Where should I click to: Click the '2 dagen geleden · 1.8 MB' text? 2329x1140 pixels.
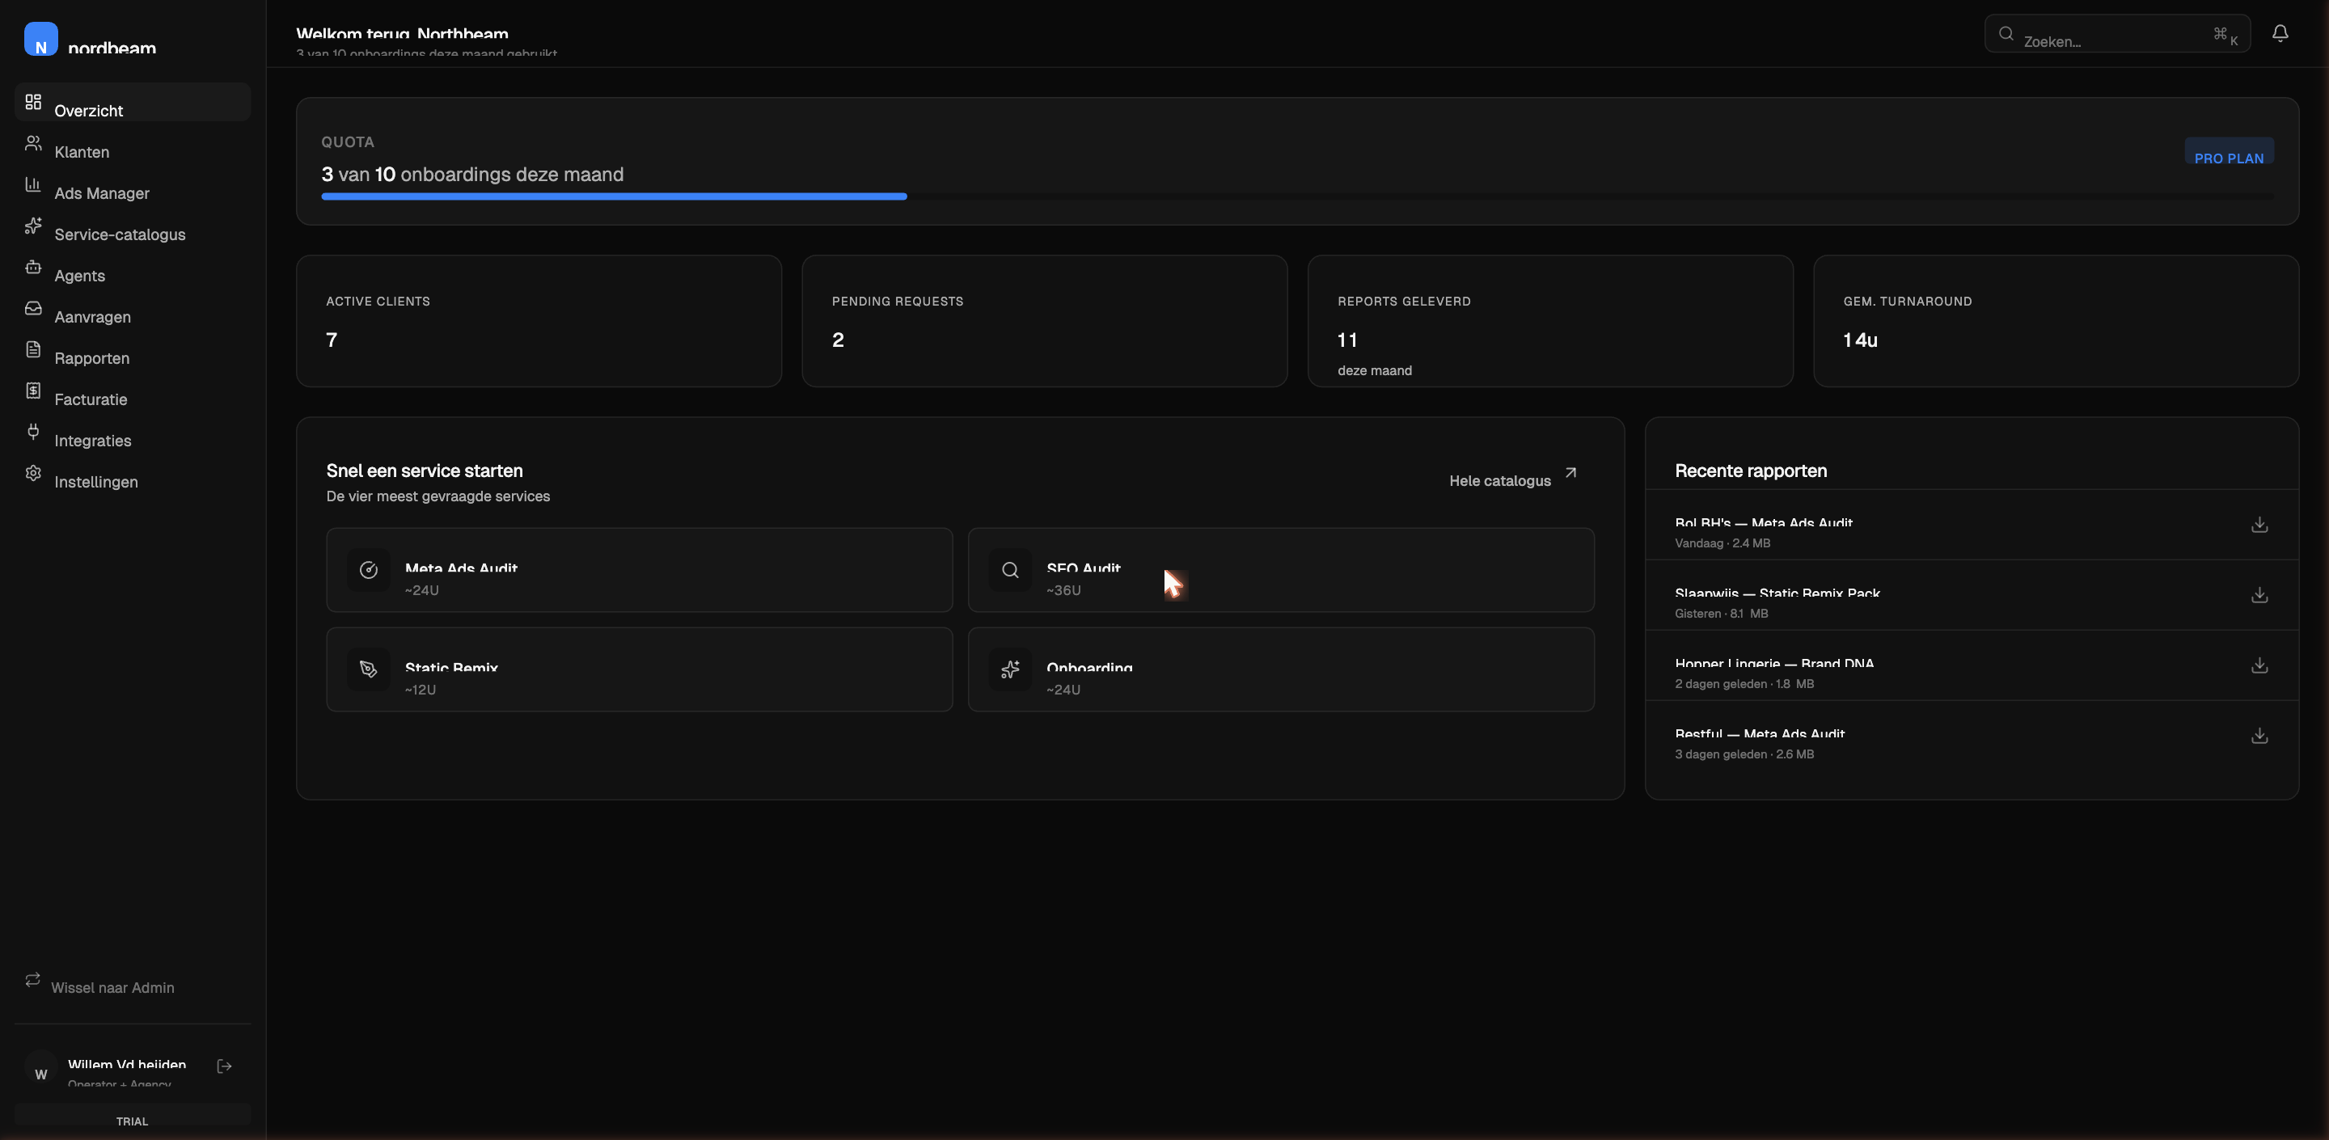click(x=1744, y=684)
